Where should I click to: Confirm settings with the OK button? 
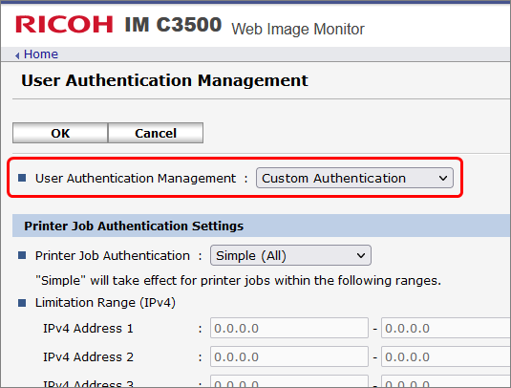[60, 133]
